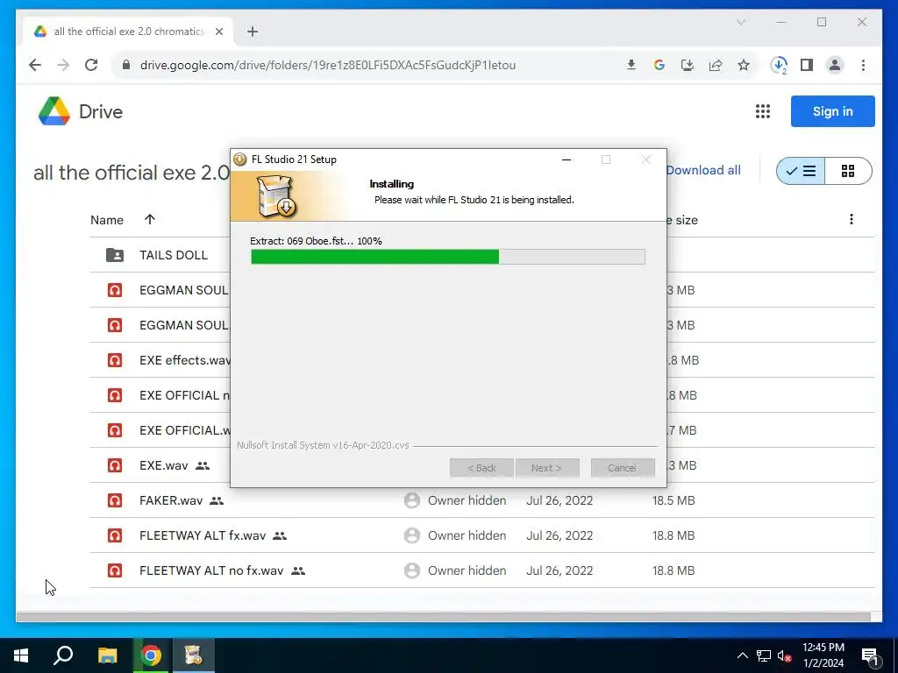
Task: Click the Sign in button
Action: (833, 111)
